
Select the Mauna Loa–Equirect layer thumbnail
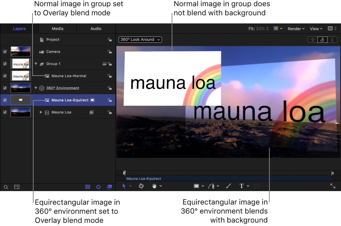[20, 100]
